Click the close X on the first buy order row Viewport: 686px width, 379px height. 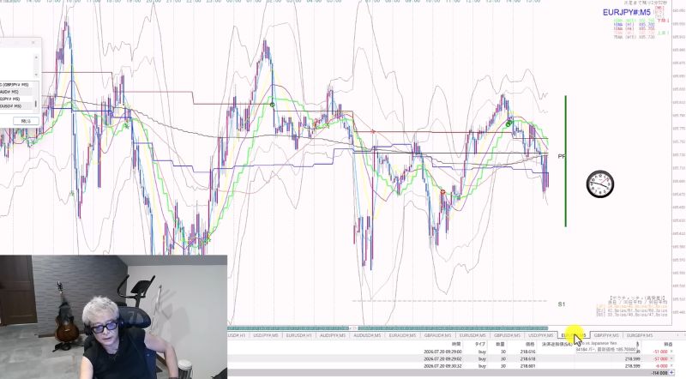[671, 352]
